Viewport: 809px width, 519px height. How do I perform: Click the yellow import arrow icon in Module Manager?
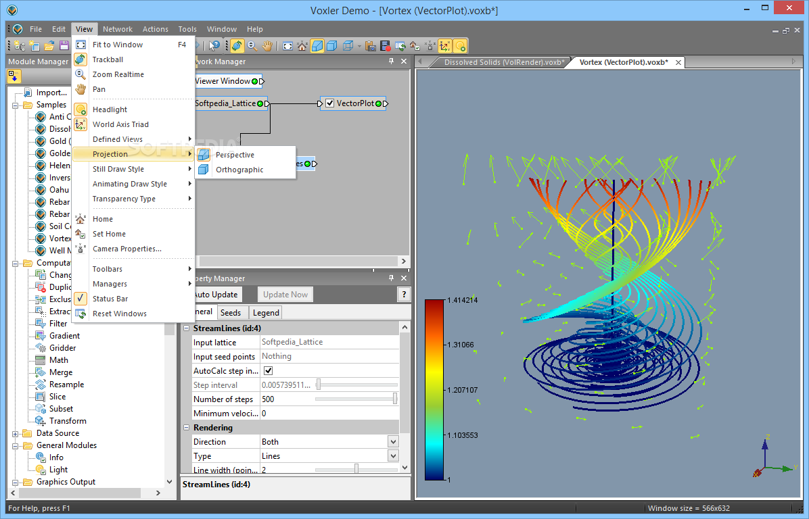(14, 77)
